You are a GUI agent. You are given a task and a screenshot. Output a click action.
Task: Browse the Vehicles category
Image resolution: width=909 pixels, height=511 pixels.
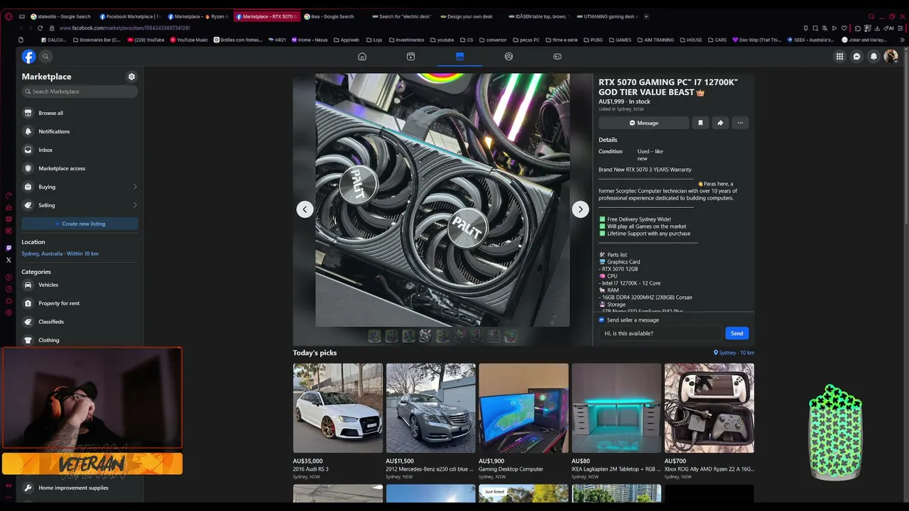coord(80,285)
